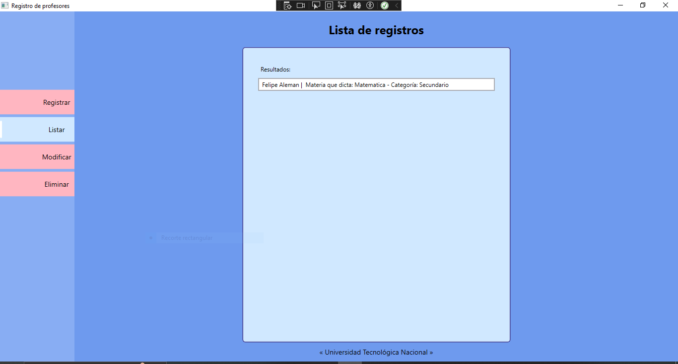Click the app icon in the title bar
This screenshot has width=678, height=364.
click(5, 5)
